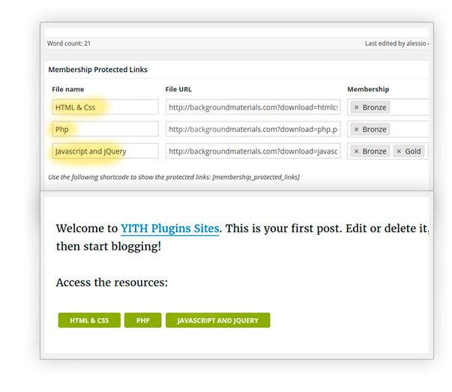
Task: Click the Php file name field
Action: pos(106,129)
